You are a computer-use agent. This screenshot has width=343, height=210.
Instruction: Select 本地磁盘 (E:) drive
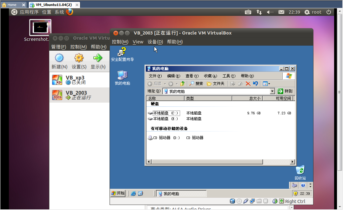[x=163, y=119]
